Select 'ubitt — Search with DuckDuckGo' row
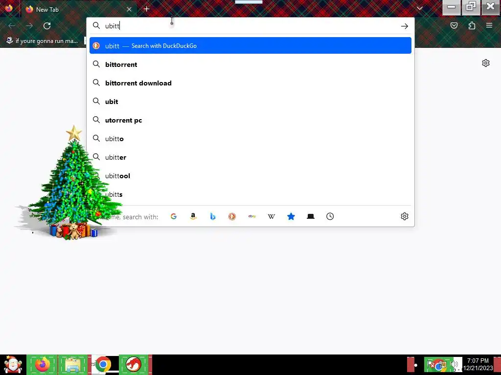 point(250,45)
